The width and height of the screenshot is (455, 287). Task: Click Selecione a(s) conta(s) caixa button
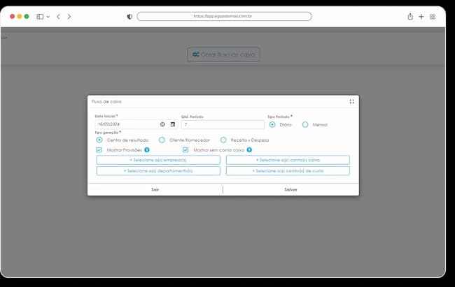[288, 160]
